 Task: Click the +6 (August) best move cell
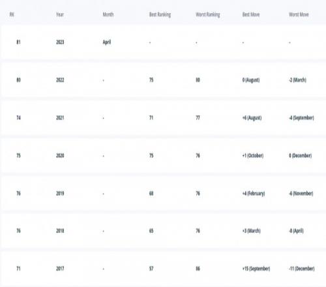click(x=252, y=118)
